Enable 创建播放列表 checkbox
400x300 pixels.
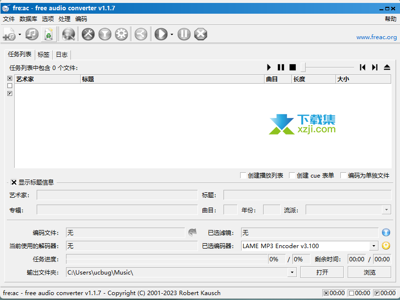[x=243, y=175]
